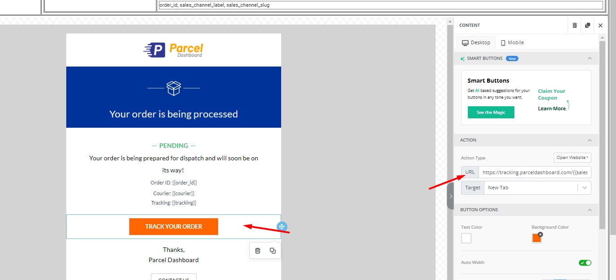Open the Action Type 'Open Website' dropdown
Image resolution: width=616 pixels, height=280 pixels.
[x=572, y=158]
